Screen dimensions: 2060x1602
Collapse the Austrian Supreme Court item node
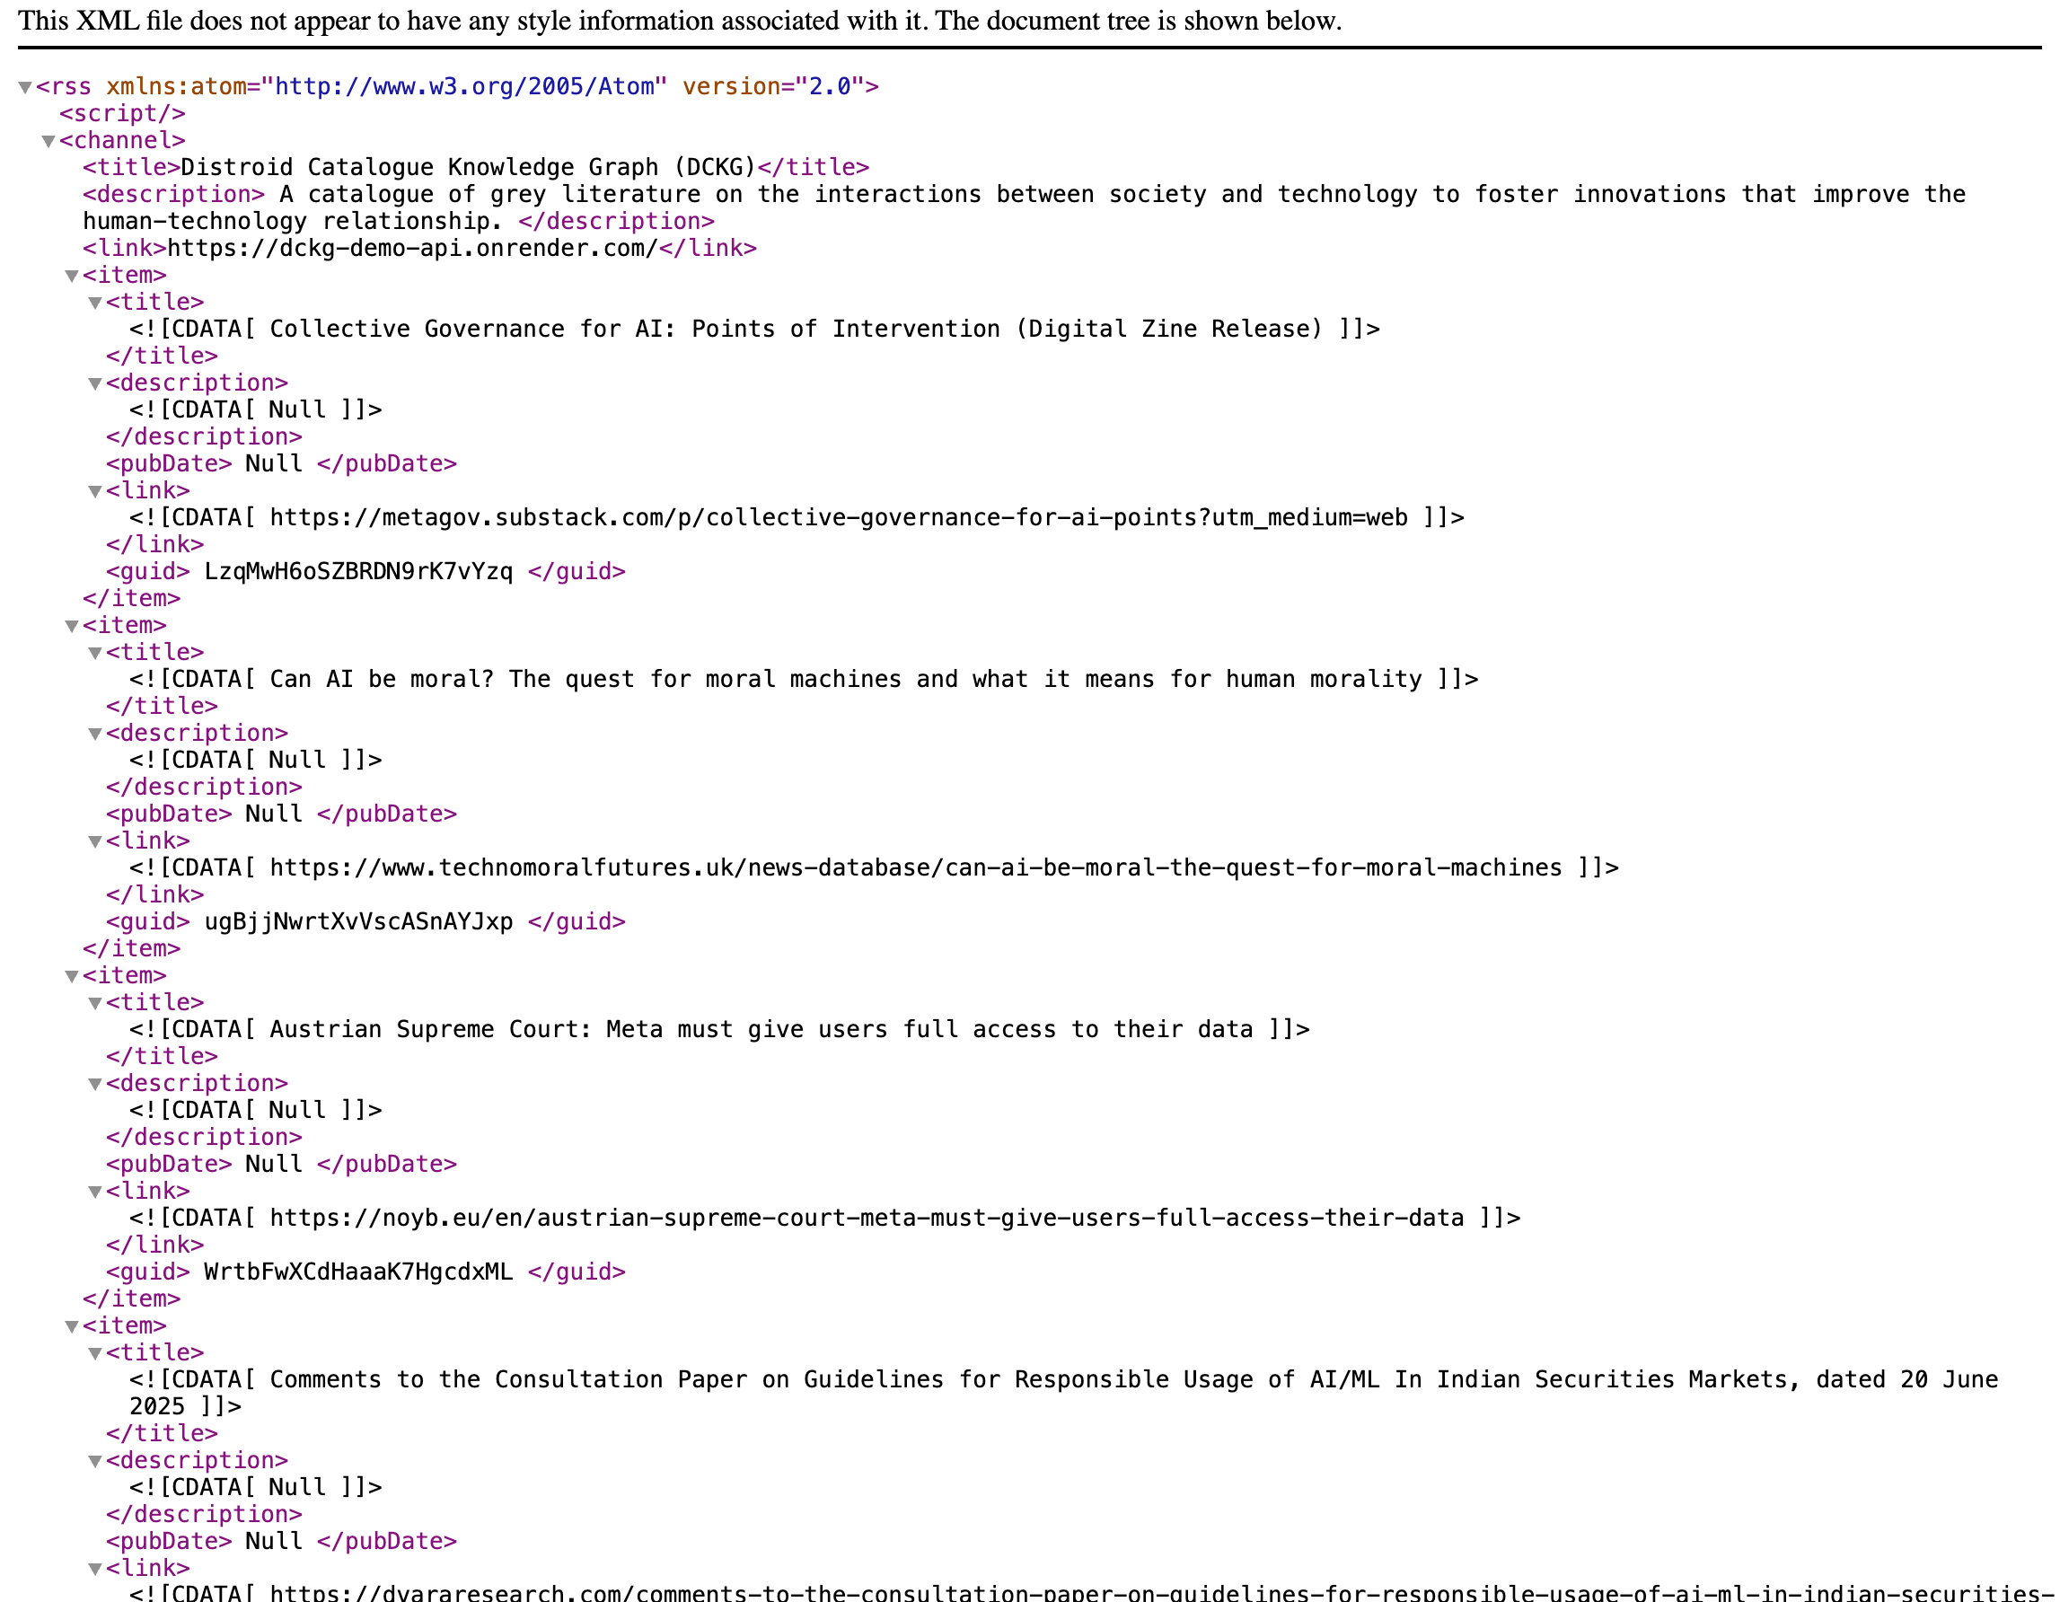(x=72, y=976)
